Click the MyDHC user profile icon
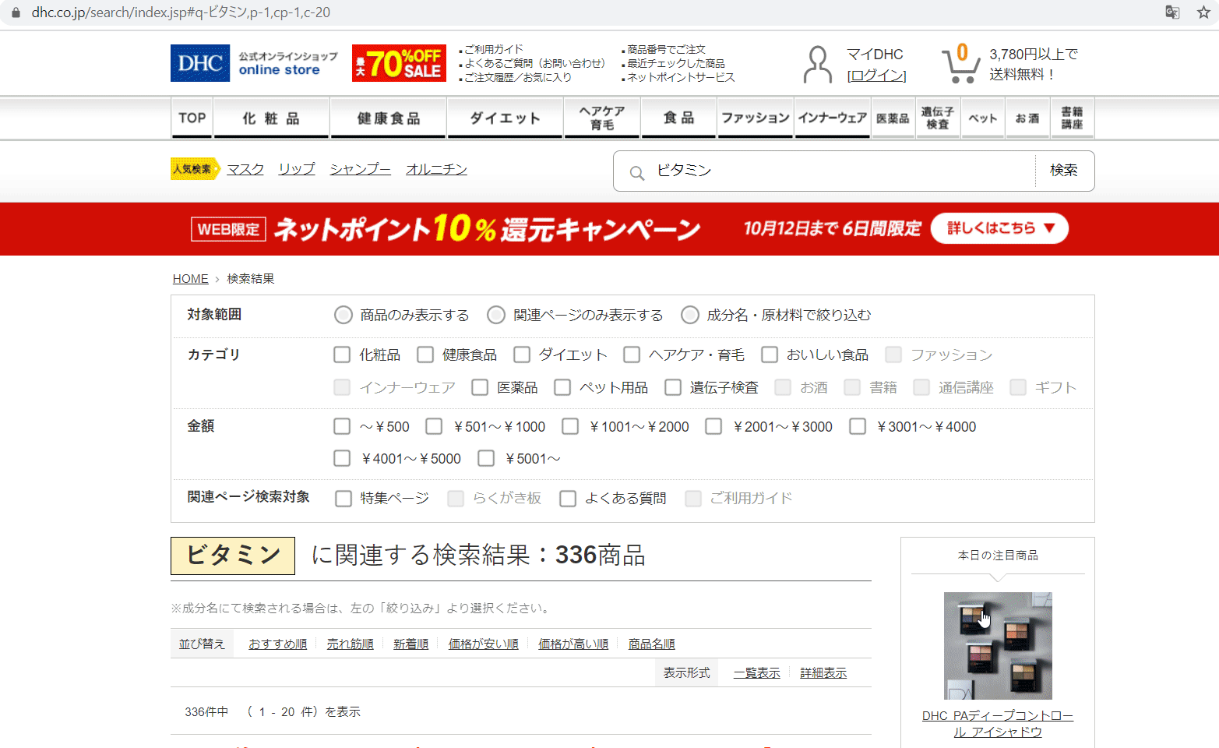 point(817,64)
